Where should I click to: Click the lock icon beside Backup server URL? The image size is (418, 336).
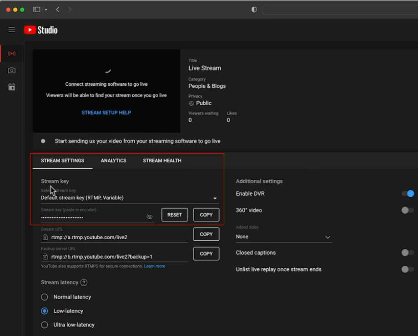pyautogui.click(x=45, y=257)
